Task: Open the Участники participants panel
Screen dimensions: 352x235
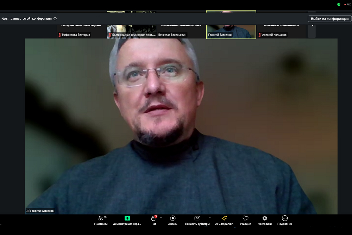Action: click(x=100, y=220)
